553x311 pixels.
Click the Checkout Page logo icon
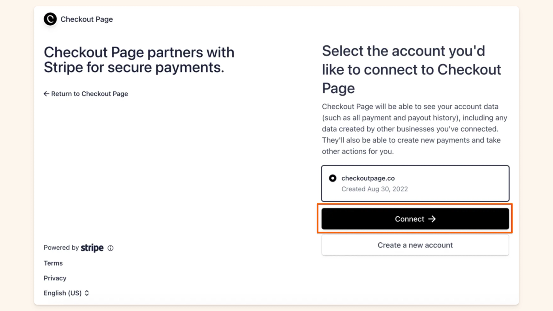50,19
